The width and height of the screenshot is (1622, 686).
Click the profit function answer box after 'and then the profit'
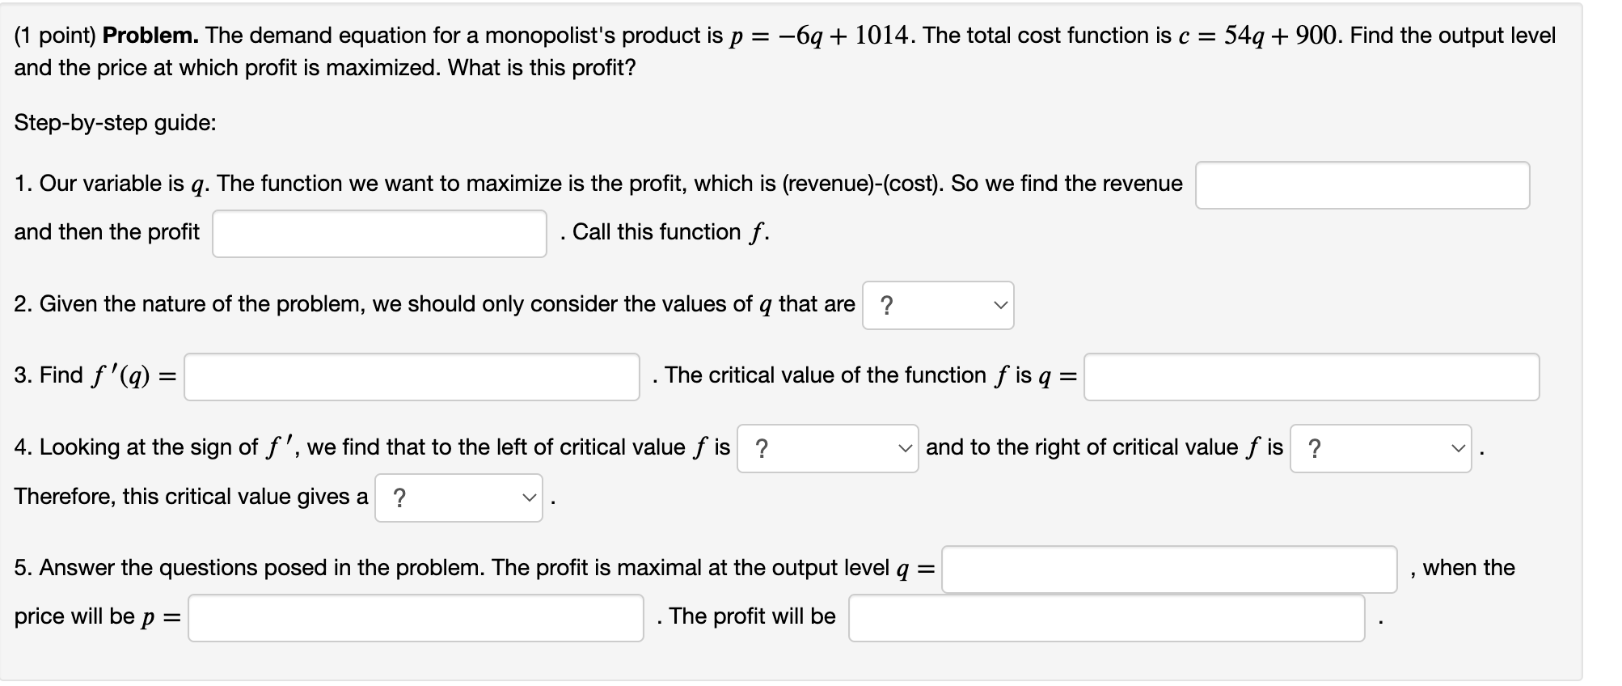[379, 233]
